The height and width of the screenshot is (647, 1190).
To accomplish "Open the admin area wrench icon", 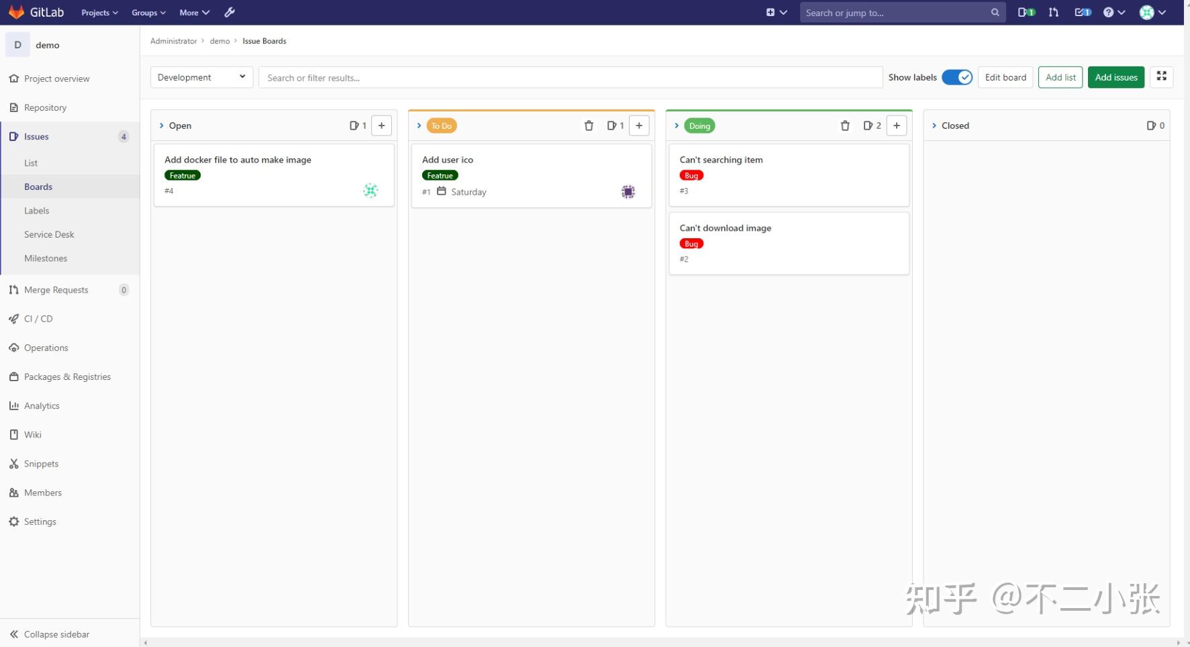I will pyautogui.click(x=230, y=12).
